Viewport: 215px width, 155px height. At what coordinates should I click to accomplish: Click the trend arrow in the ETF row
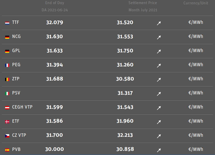pos(159,122)
